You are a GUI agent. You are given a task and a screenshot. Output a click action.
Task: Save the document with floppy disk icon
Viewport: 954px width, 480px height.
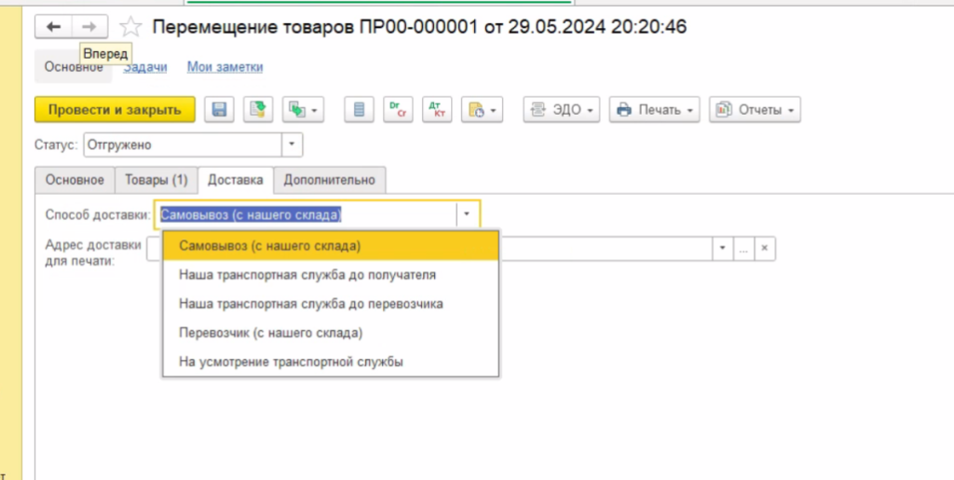pyautogui.click(x=220, y=110)
